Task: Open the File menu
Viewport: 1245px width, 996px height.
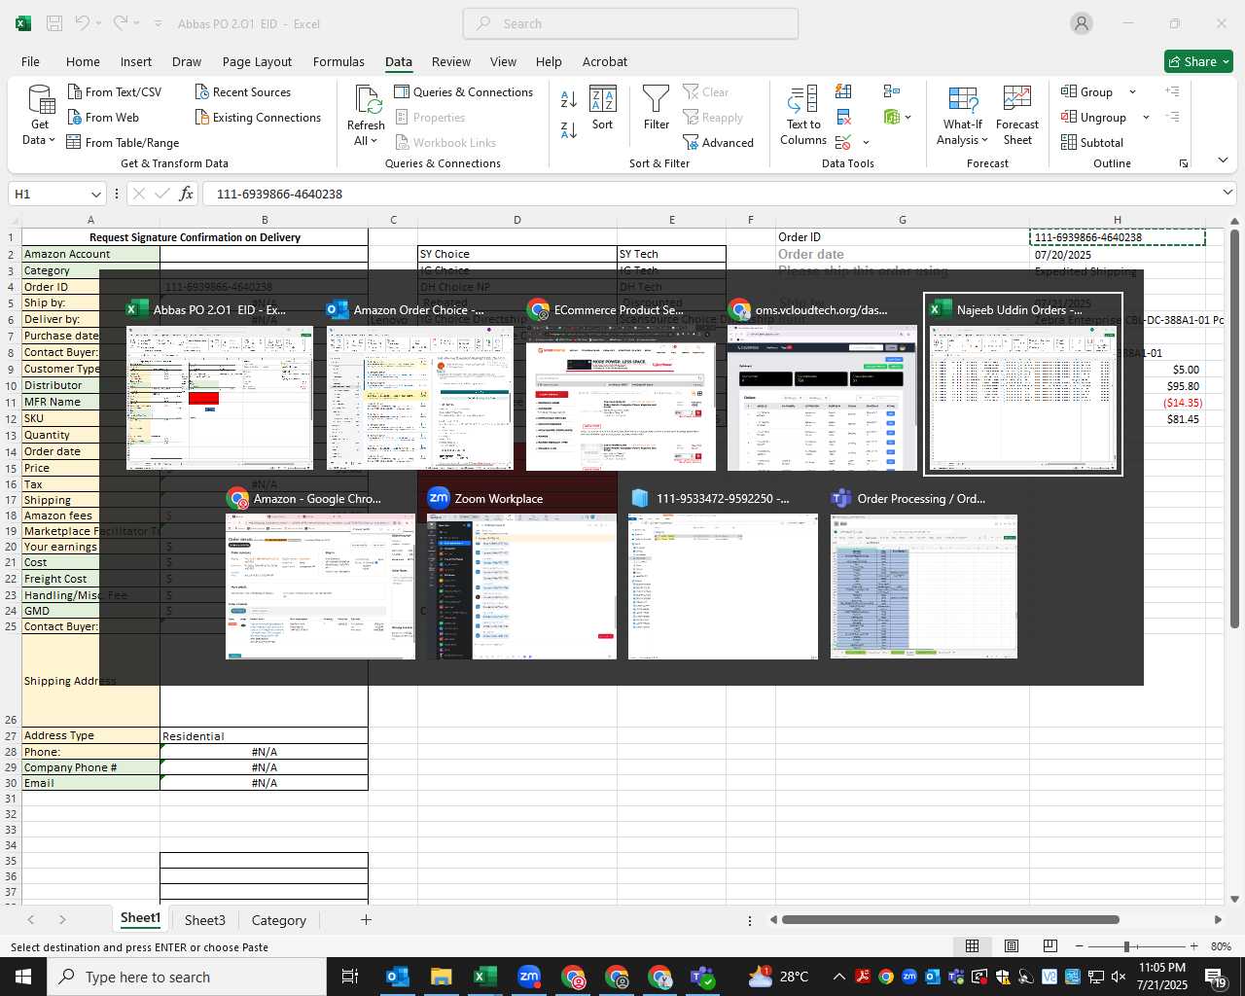Action: (30, 61)
